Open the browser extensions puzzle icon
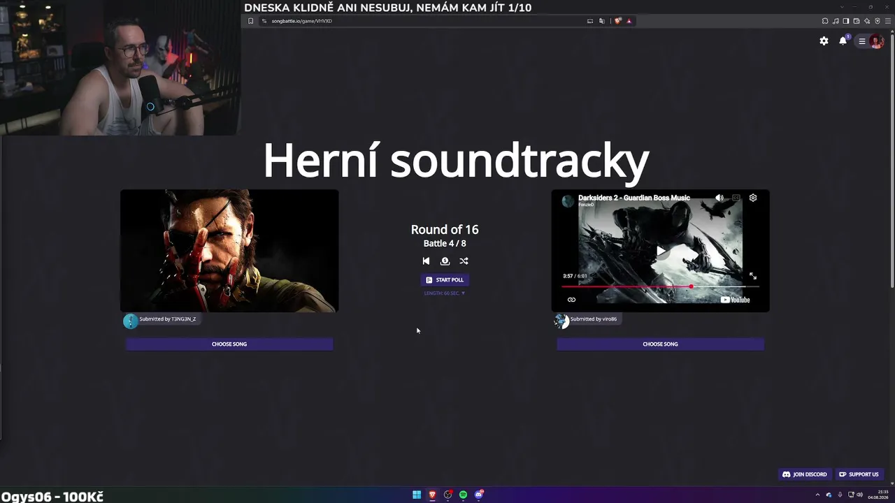This screenshot has width=895, height=503. pyautogui.click(x=825, y=21)
